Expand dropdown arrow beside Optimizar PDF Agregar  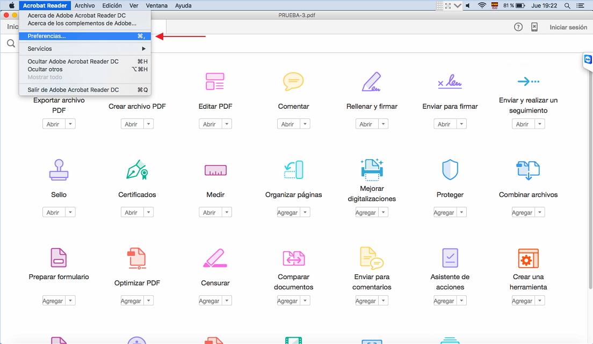[149, 300]
